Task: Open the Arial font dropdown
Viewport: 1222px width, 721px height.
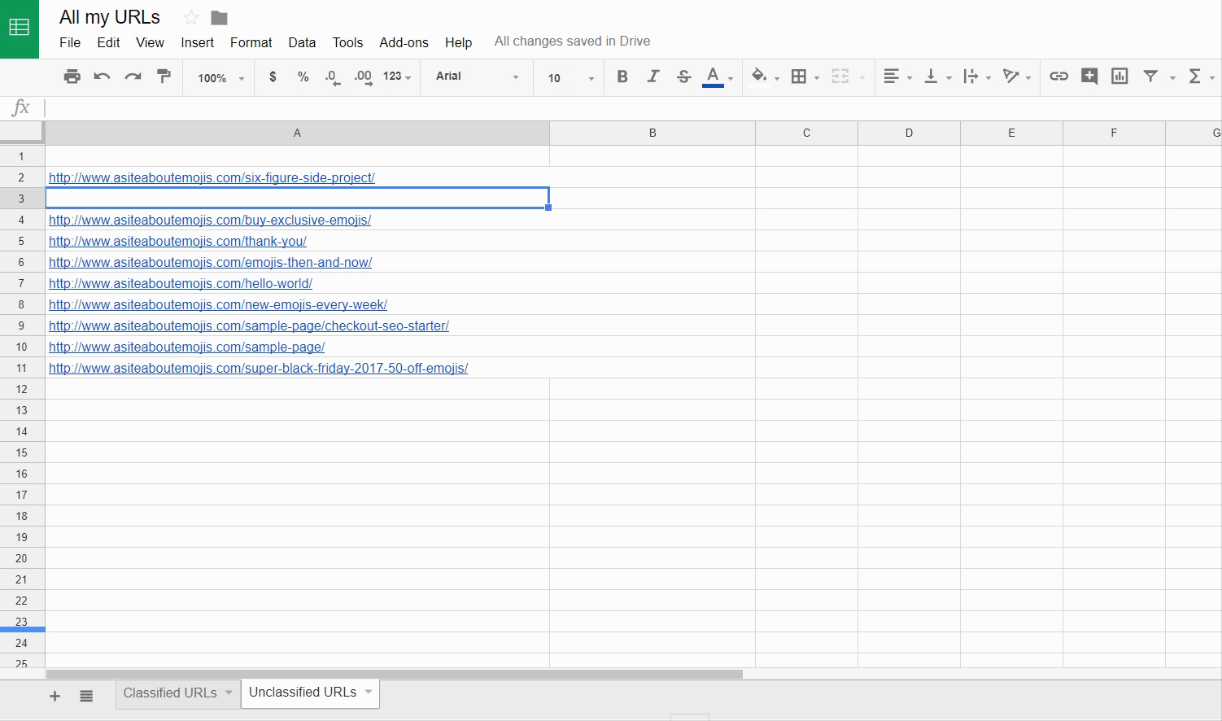Action: (477, 76)
